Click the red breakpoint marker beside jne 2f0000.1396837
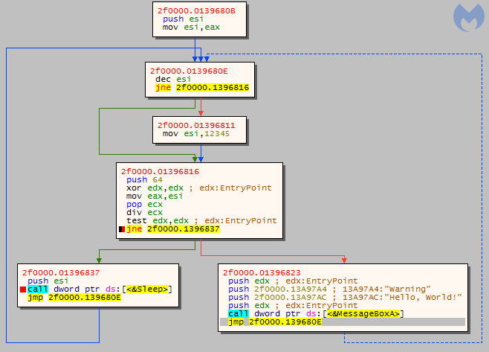This screenshot has height=352, width=489. pyautogui.click(x=122, y=229)
